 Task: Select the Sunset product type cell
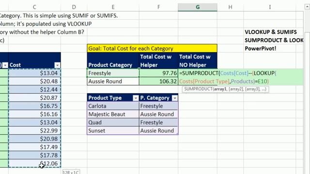coord(113,130)
